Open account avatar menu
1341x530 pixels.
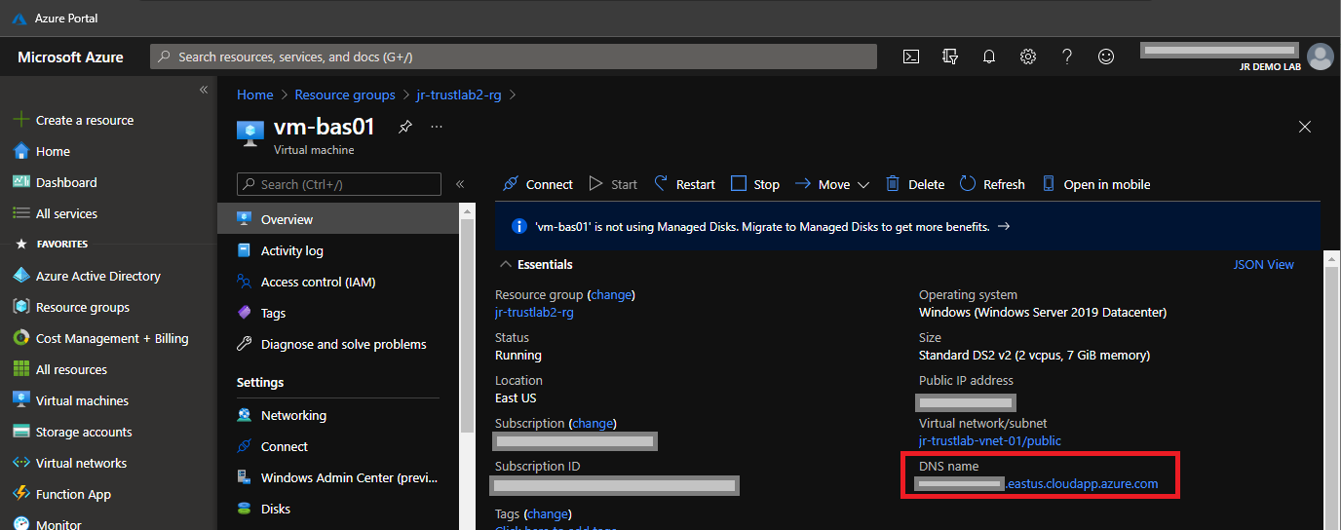(x=1321, y=57)
